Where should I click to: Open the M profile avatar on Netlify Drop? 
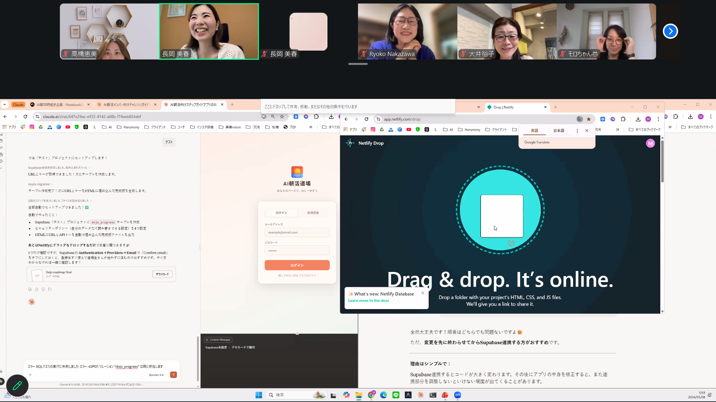click(650, 143)
